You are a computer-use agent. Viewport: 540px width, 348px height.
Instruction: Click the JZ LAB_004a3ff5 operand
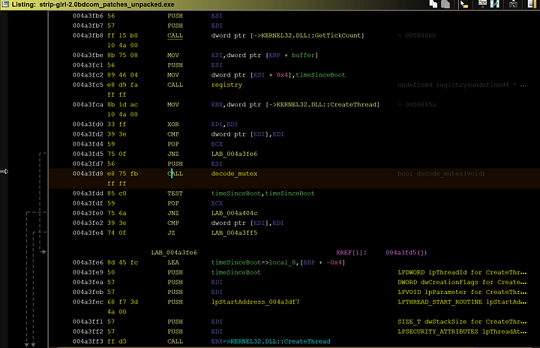[x=234, y=233]
